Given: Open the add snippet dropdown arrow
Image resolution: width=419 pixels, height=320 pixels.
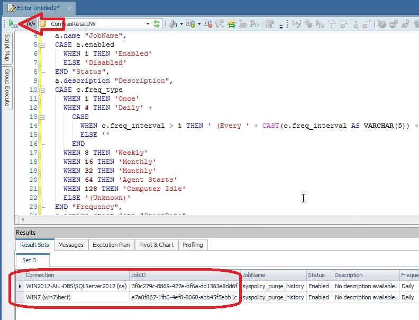Looking at the screenshot, I should coord(199,24).
